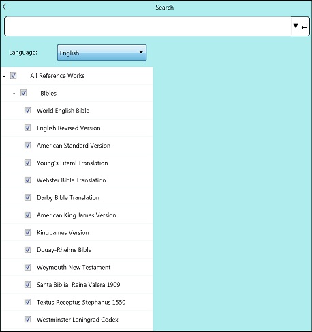This screenshot has width=312, height=332.
Task: Collapse the Bibles tree node
Action: click(x=14, y=94)
